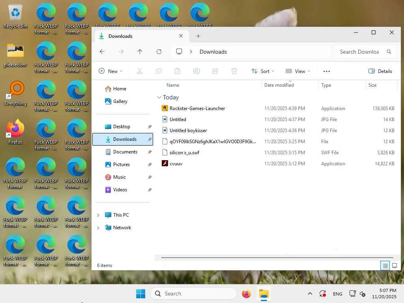Select the Firefox desktop shortcut
The width and height of the screenshot is (404, 303).
click(15, 132)
